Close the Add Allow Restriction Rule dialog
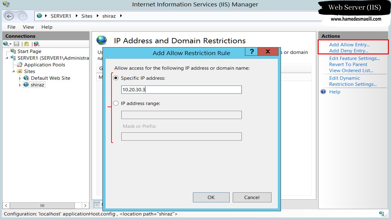Image resolution: width=391 pixels, height=220 pixels. [268, 51]
